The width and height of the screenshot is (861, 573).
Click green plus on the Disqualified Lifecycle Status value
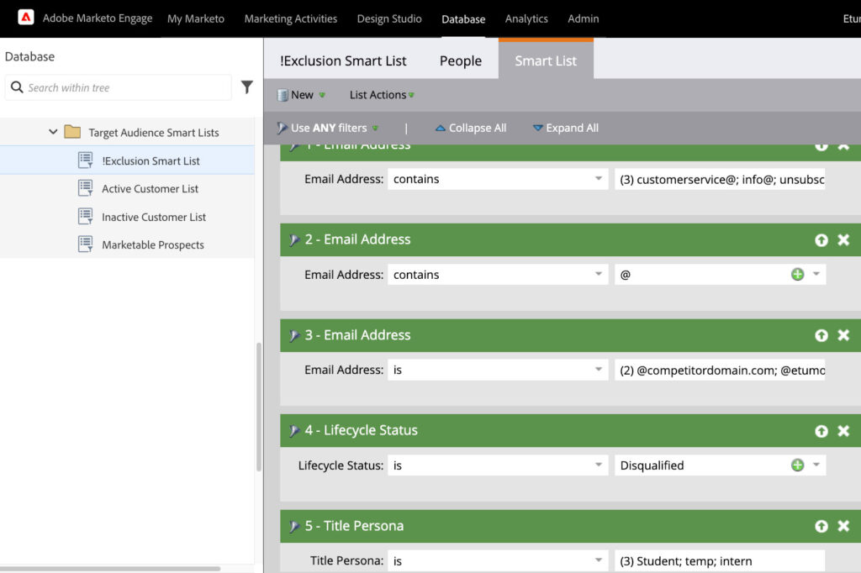click(x=797, y=464)
